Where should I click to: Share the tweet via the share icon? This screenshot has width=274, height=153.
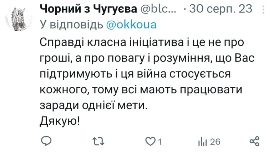254,141
